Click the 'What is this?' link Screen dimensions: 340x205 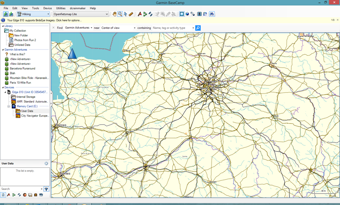point(17,54)
